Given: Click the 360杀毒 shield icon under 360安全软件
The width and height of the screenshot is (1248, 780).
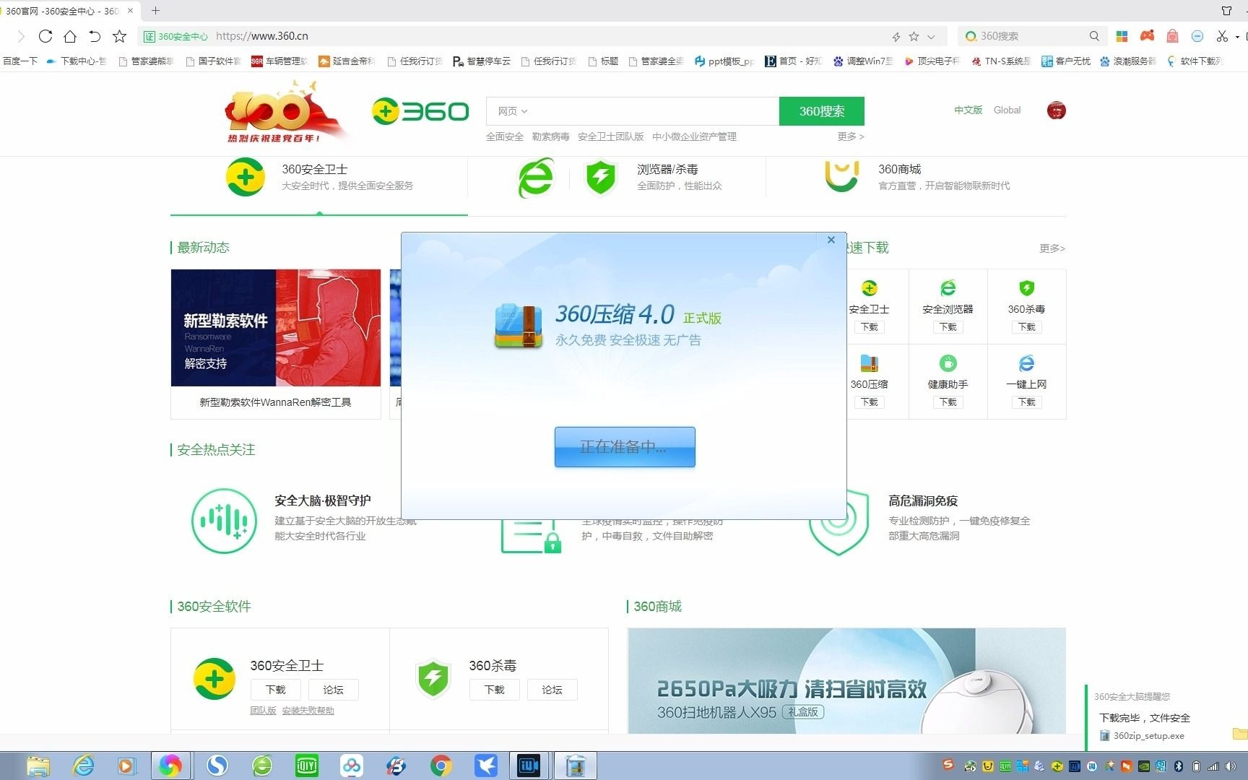Looking at the screenshot, I should pyautogui.click(x=433, y=677).
